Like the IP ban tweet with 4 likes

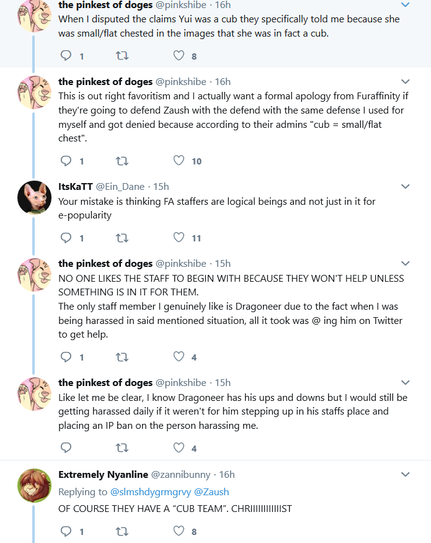click(x=179, y=448)
